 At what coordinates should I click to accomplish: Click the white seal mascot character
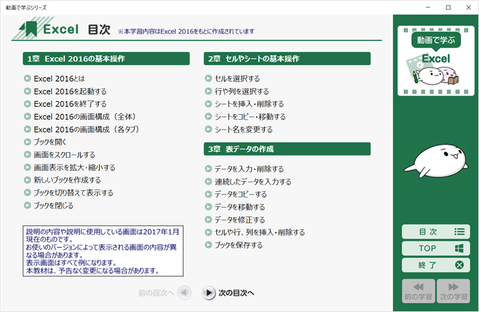tap(437, 160)
